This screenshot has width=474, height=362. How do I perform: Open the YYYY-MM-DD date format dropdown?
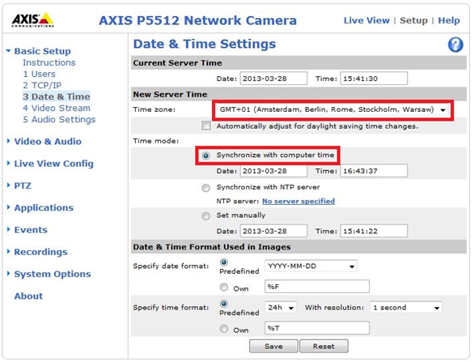point(311,266)
